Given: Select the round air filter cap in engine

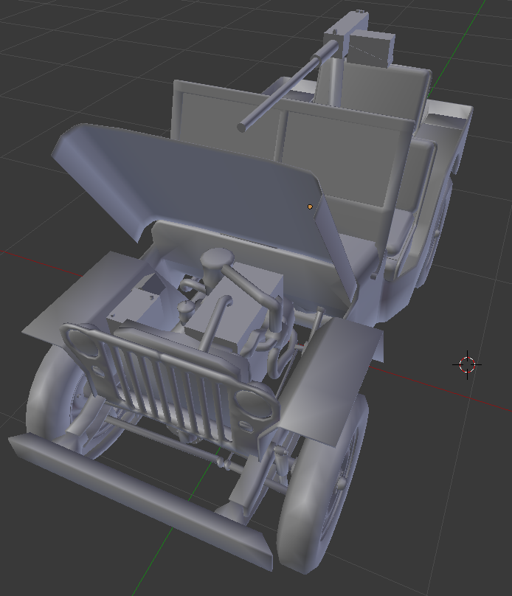Looking at the screenshot, I should point(217,258).
